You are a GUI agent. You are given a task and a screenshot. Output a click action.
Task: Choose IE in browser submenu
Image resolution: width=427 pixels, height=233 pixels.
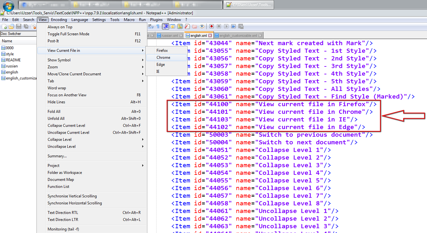point(166,72)
